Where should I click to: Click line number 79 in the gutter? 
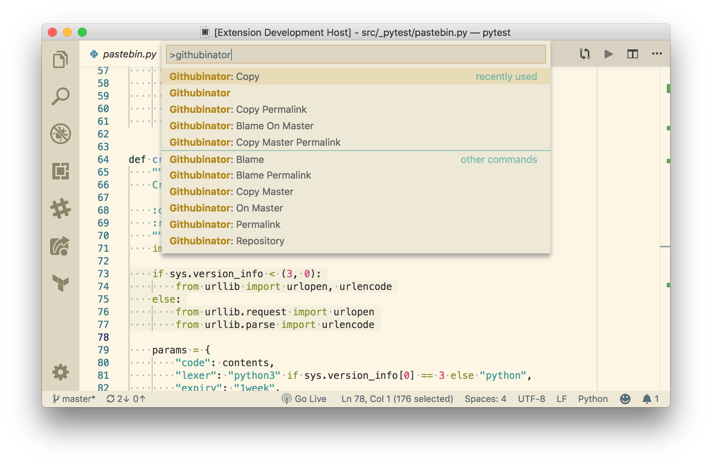pyautogui.click(x=103, y=350)
